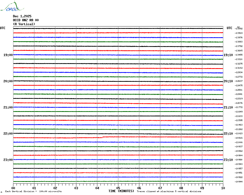Click the (A Vertical) channel label
The height and width of the screenshot is (195, 244).
[24, 24]
